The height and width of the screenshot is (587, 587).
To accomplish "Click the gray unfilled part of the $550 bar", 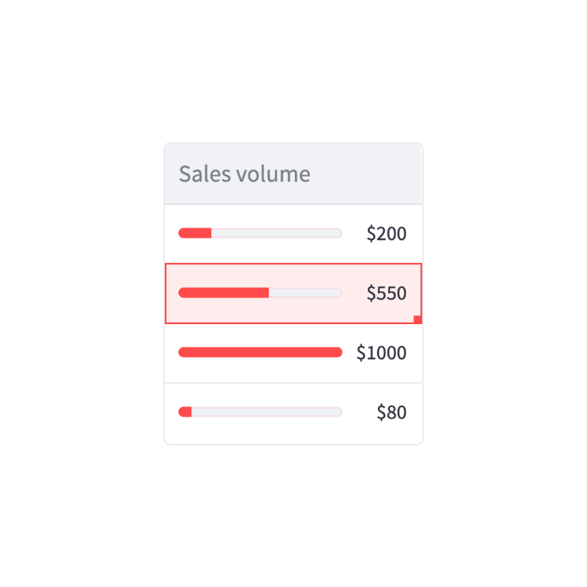I will [x=304, y=293].
